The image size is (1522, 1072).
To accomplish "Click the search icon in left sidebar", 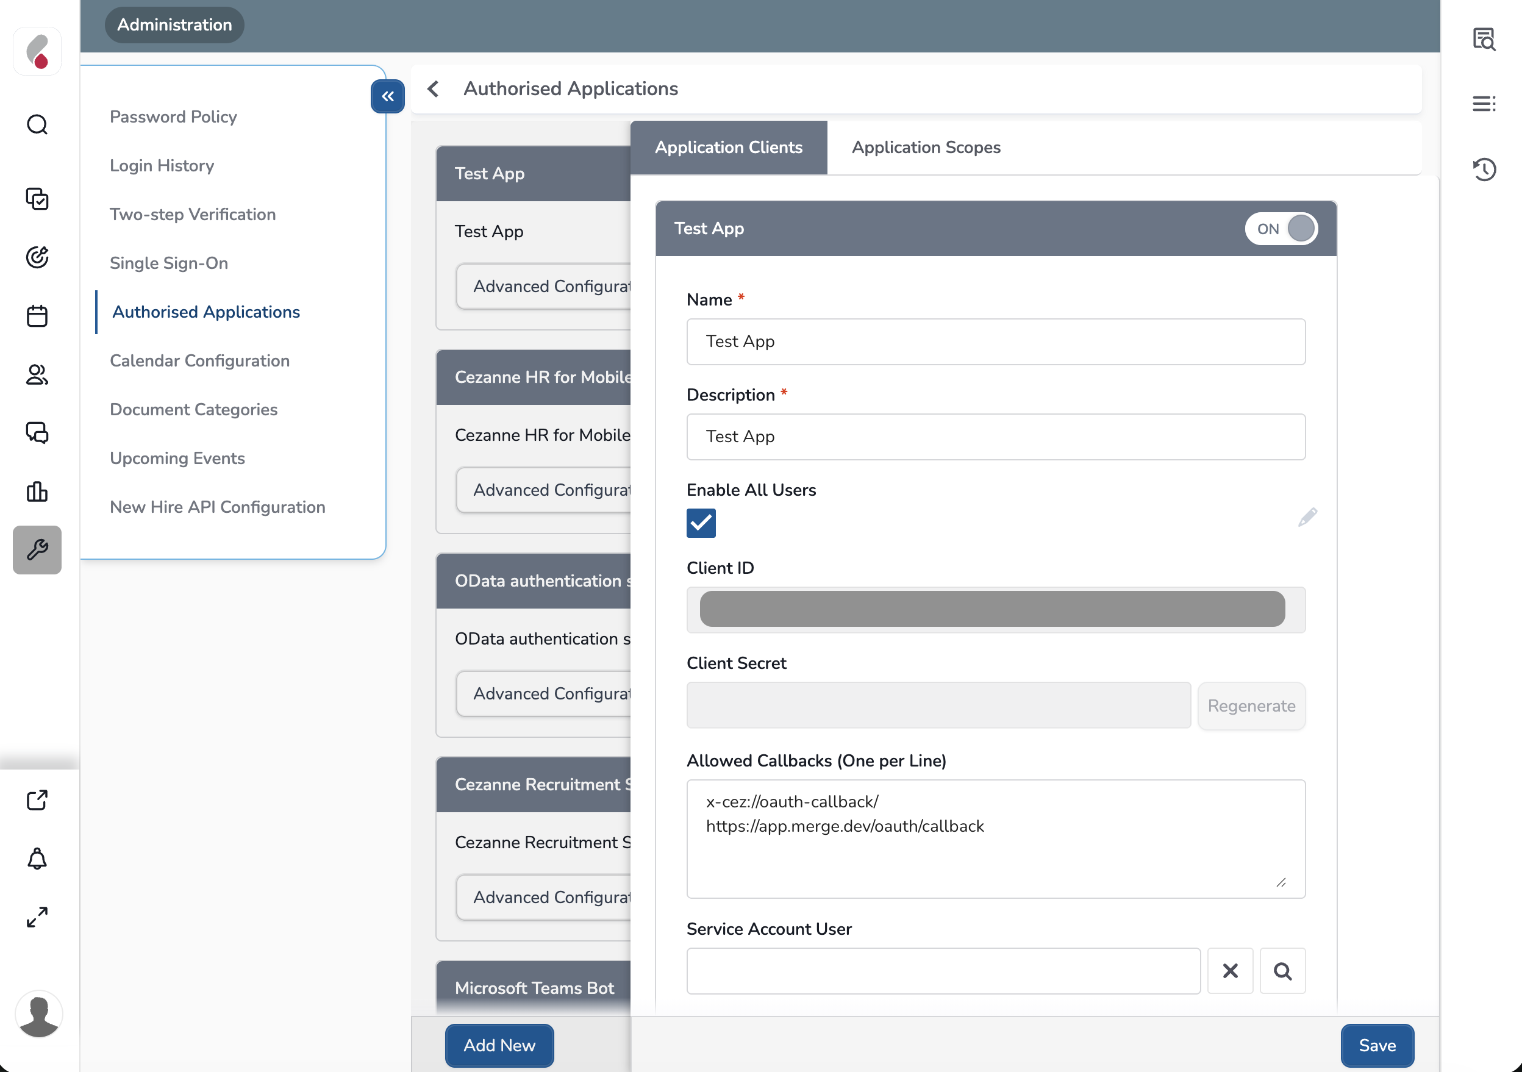I will (x=37, y=124).
